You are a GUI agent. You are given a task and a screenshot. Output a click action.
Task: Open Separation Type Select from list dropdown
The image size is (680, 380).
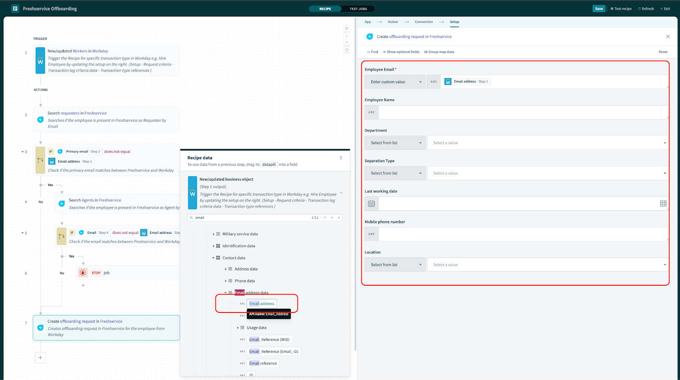tap(395, 173)
